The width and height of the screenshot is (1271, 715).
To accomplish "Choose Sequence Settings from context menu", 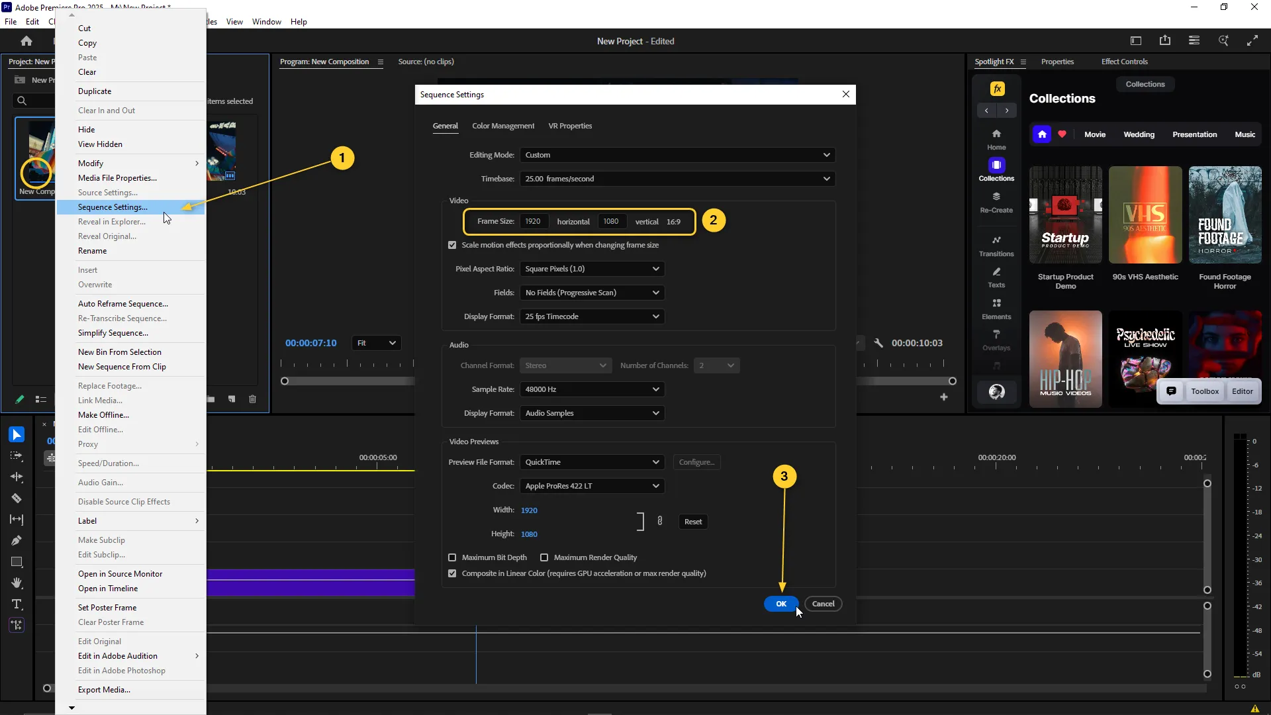I will (x=113, y=207).
